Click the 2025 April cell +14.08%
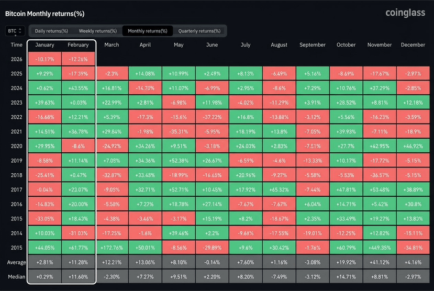Screen dimensions: 434x291 pyautogui.click(x=145, y=74)
